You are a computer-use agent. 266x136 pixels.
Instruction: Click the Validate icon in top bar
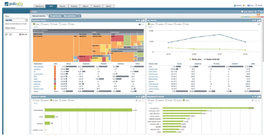[x=235, y=5]
